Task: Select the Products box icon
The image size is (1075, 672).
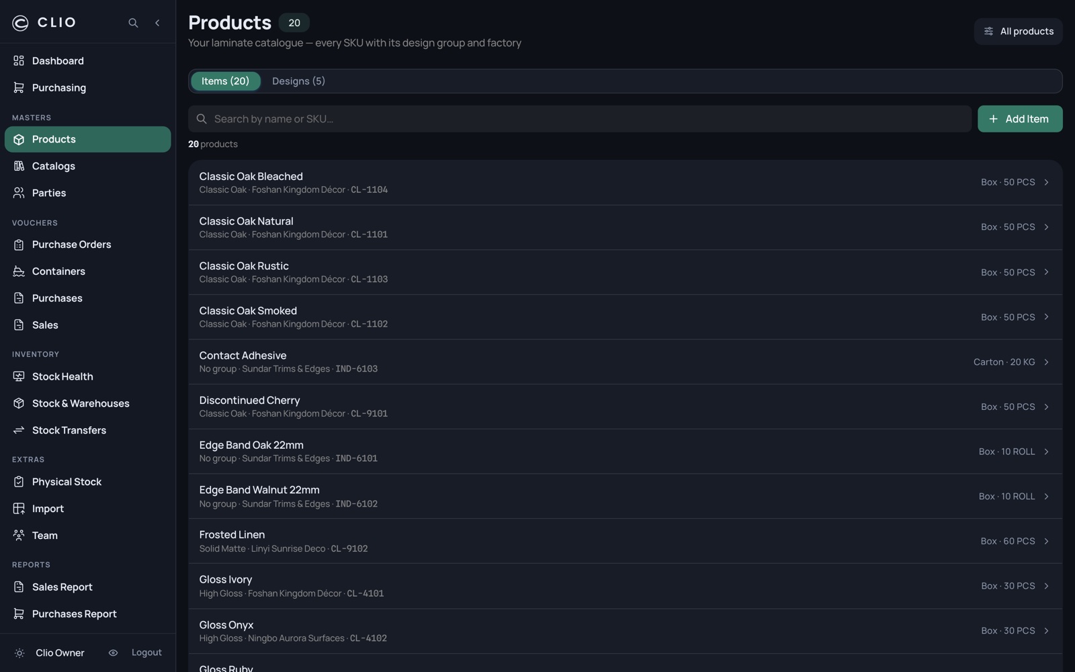Action: pos(19,140)
